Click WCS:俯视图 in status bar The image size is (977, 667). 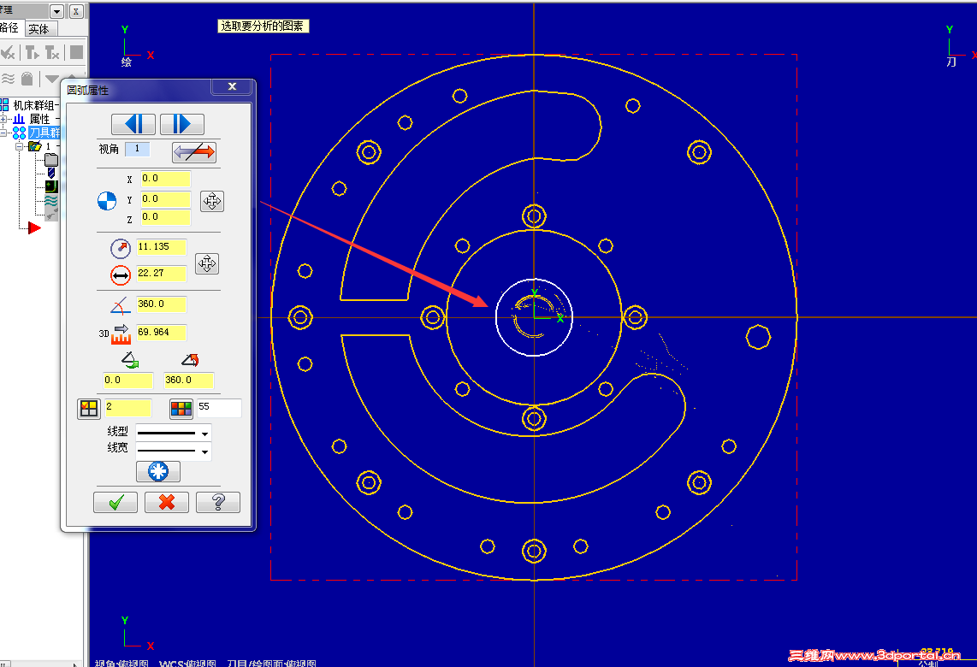coord(187,663)
